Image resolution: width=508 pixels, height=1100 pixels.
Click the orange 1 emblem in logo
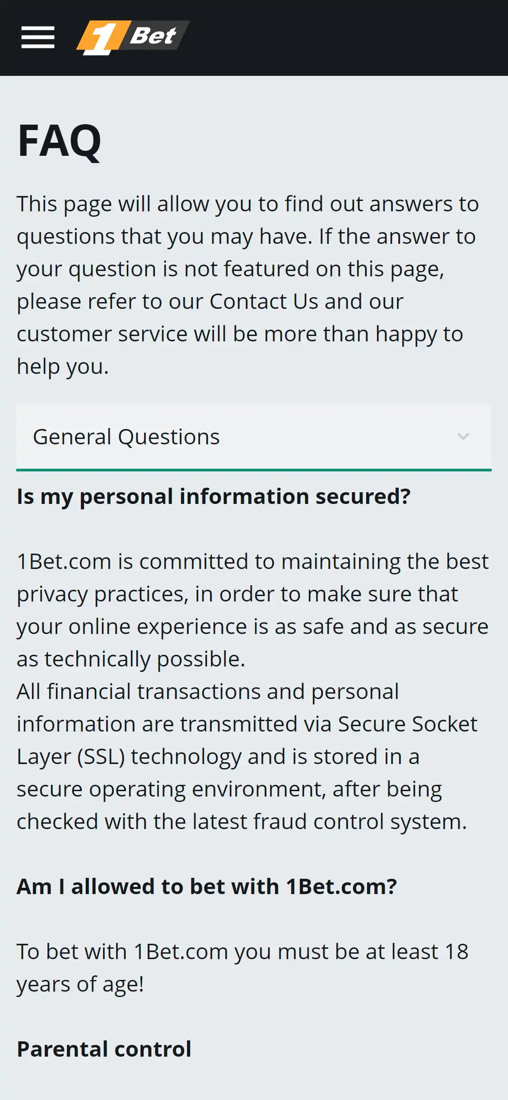tap(100, 38)
